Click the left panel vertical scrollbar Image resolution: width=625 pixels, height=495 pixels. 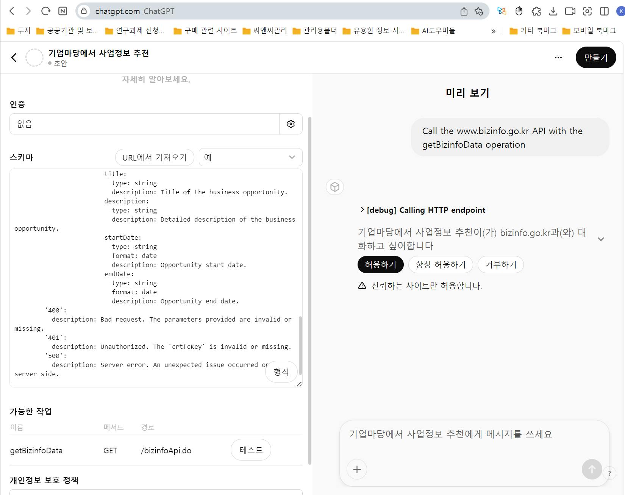[309, 290]
